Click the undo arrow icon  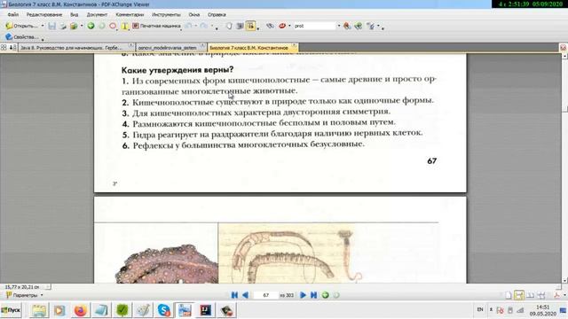(x=188, y=26)
